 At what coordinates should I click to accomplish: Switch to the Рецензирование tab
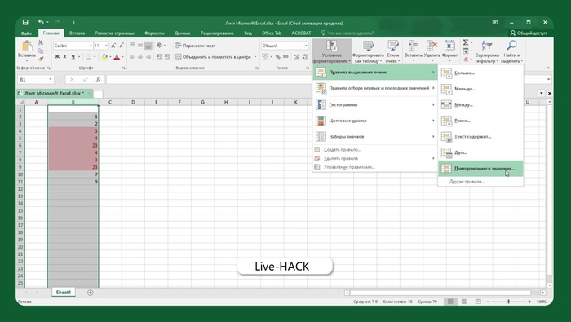point(217,33)
